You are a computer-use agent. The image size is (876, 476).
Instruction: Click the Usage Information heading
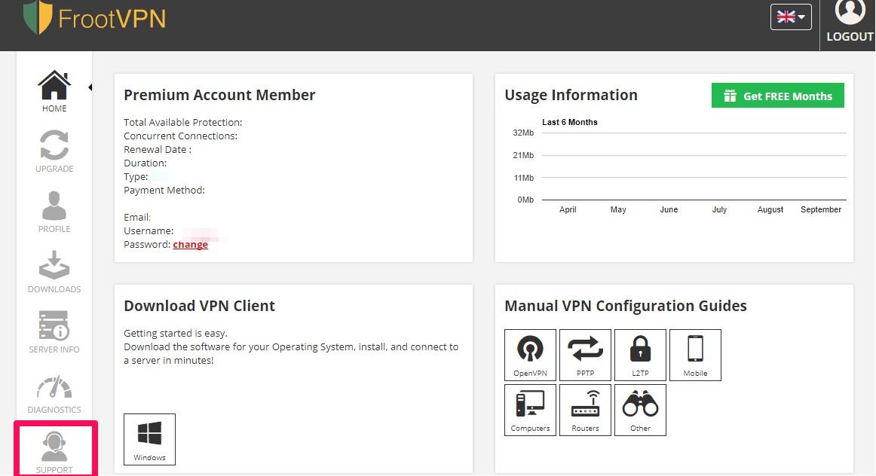(571, 96)
